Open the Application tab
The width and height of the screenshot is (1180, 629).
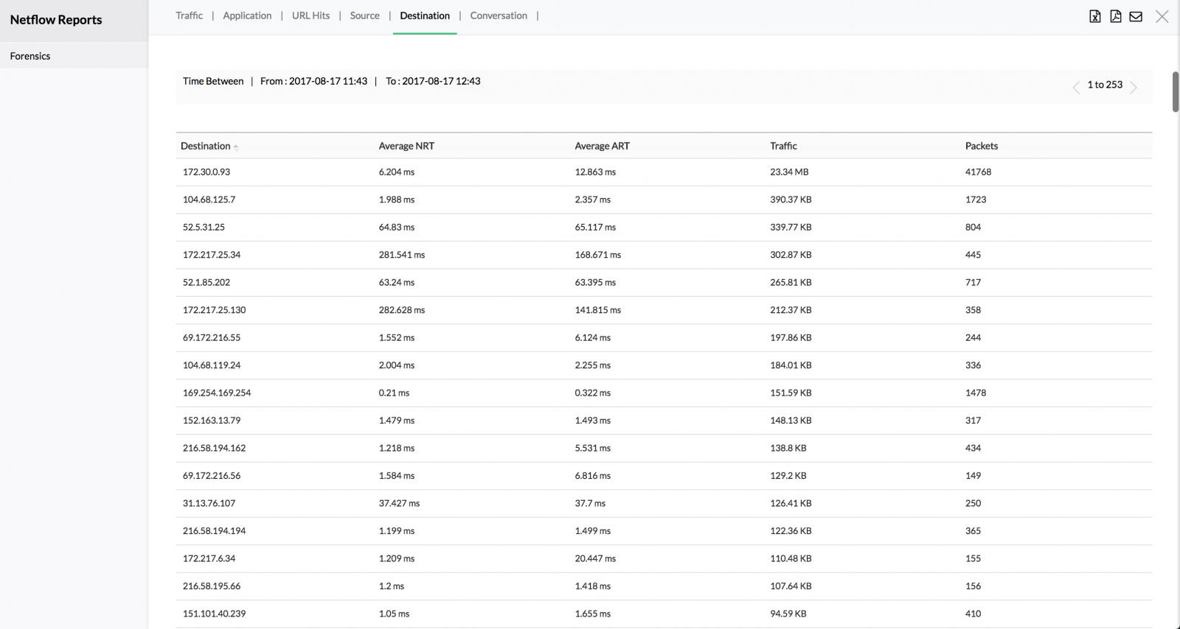point(247,15)
